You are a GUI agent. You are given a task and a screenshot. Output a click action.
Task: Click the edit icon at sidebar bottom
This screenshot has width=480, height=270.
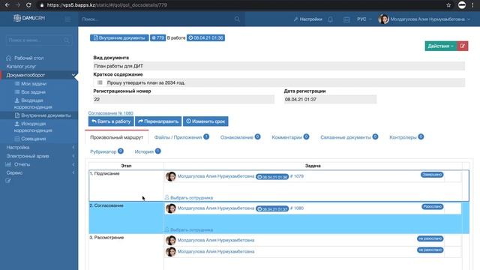[x=8, y=181]
